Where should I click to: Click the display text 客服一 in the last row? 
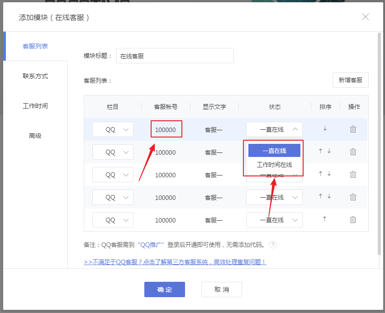(x=214, y=220)
